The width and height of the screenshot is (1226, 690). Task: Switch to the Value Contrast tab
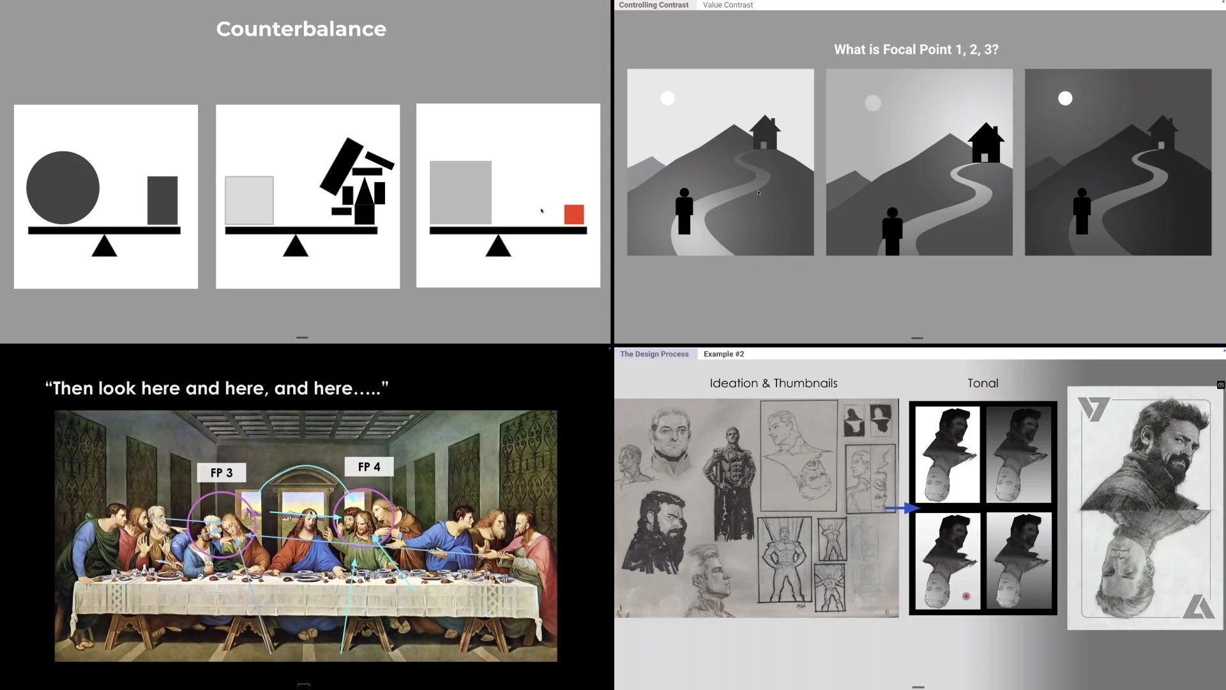(727, 5)
